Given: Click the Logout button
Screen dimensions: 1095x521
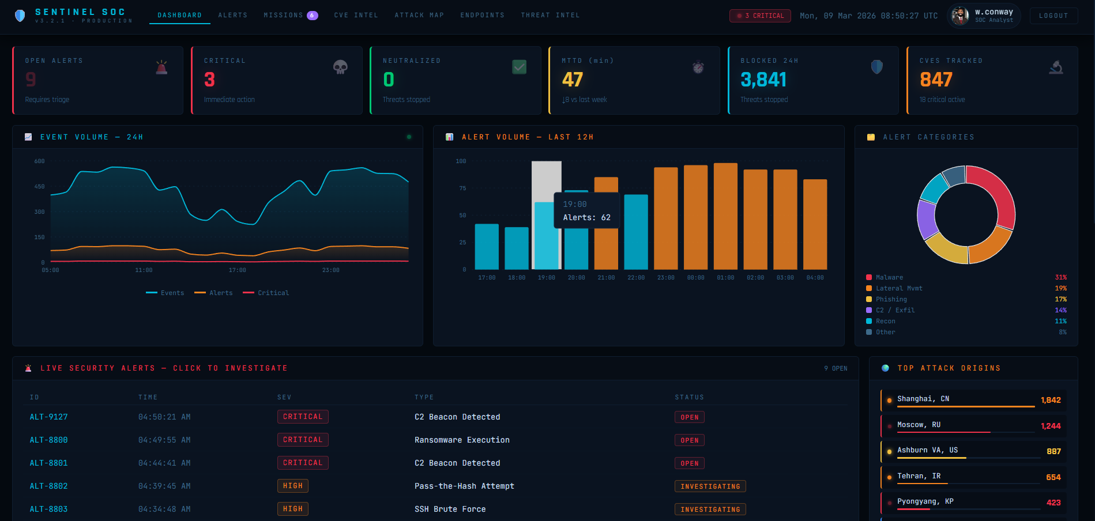Looking at the screenshot, I should point(1053,16).
